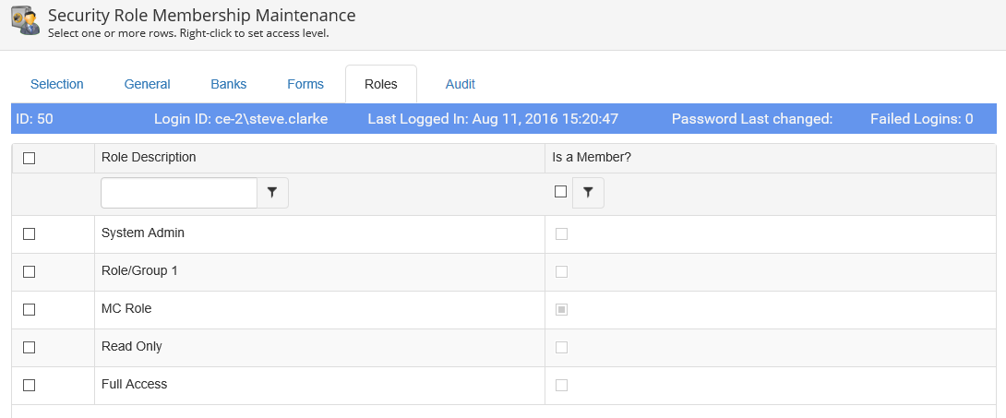Open the Is a Member filter menu
1006x418 pixels.
tap(588, 193)
